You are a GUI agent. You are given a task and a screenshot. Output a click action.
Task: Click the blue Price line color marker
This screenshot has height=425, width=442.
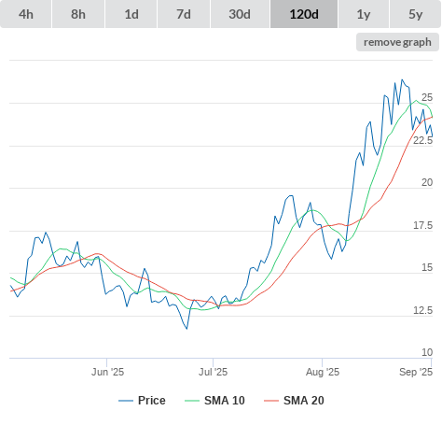click(126, 401)
